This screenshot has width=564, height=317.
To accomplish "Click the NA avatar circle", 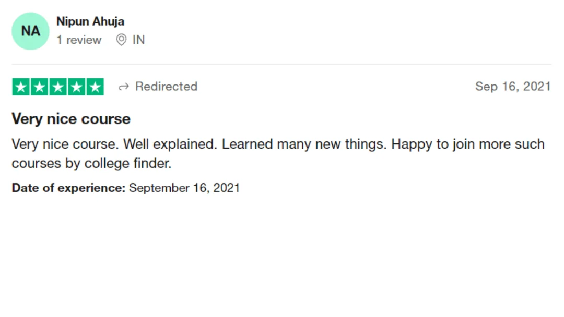I will pos(31,31).
